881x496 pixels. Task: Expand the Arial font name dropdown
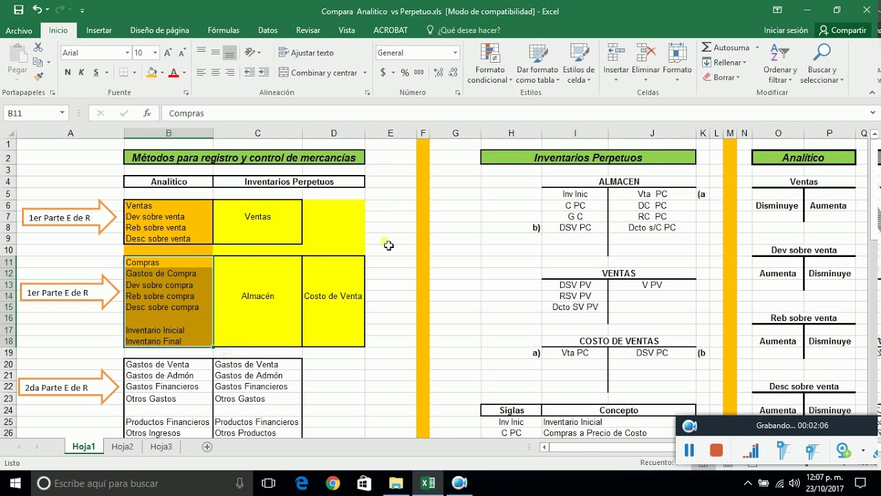tap(127, 53)
